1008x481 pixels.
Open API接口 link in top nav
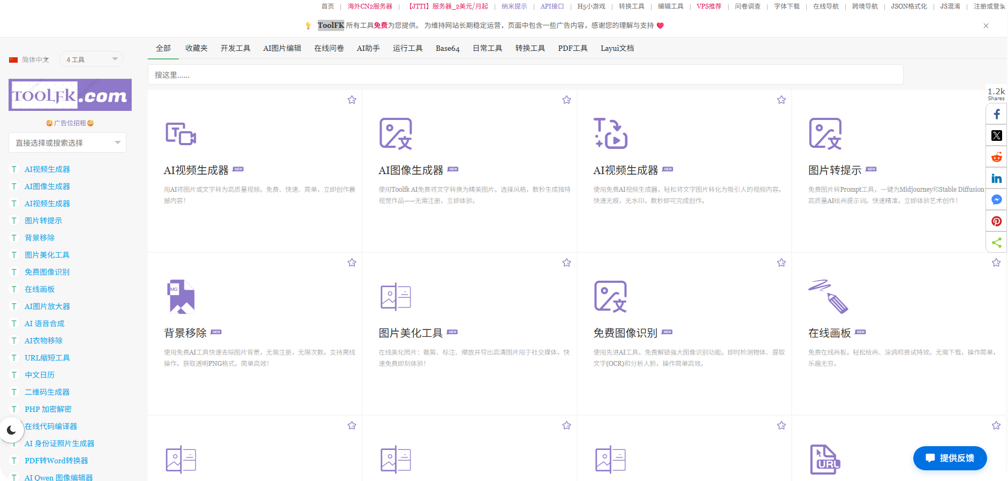[x=552, y=6]
